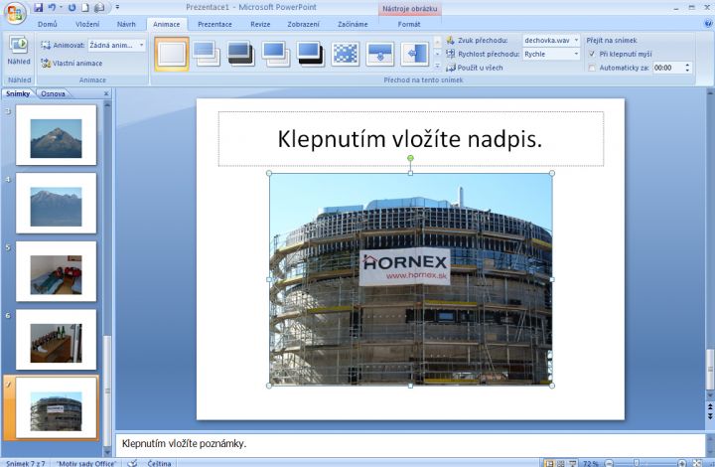The height and width of the screenshot is (467, 715).
Task: Click the Print preview icon in quick access toolbar
Action: 99,7
